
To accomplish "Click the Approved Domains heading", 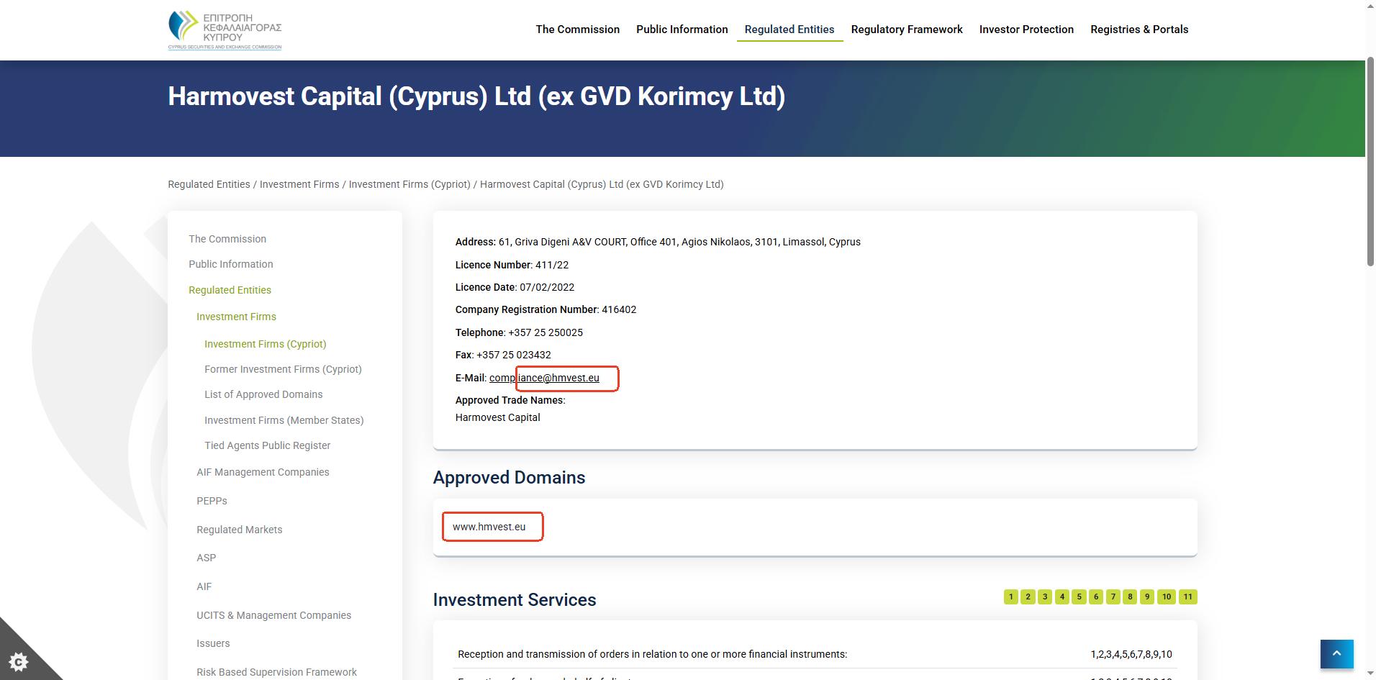I will point(509,478).
